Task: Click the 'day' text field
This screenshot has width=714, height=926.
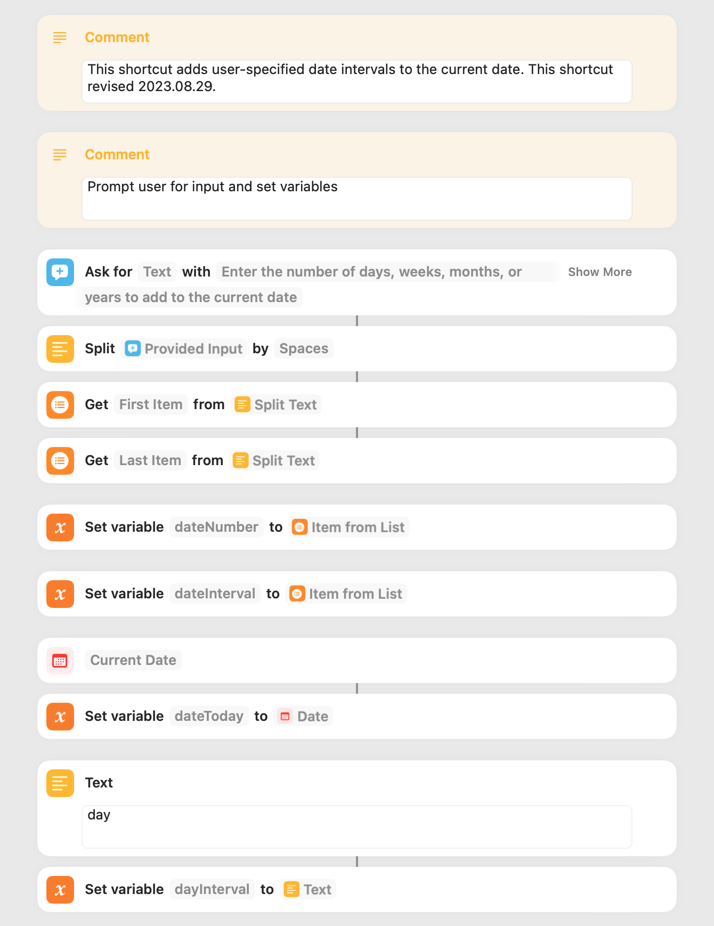Action: click(356, 826)
